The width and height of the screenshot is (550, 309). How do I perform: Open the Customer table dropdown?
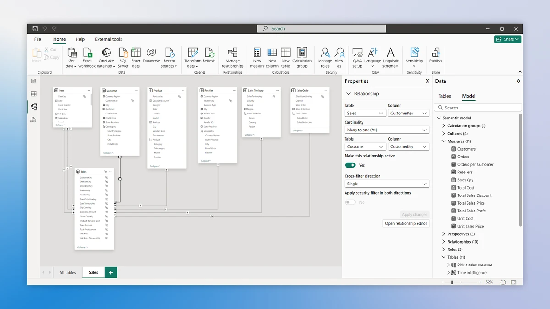click(x=365, y=146)
